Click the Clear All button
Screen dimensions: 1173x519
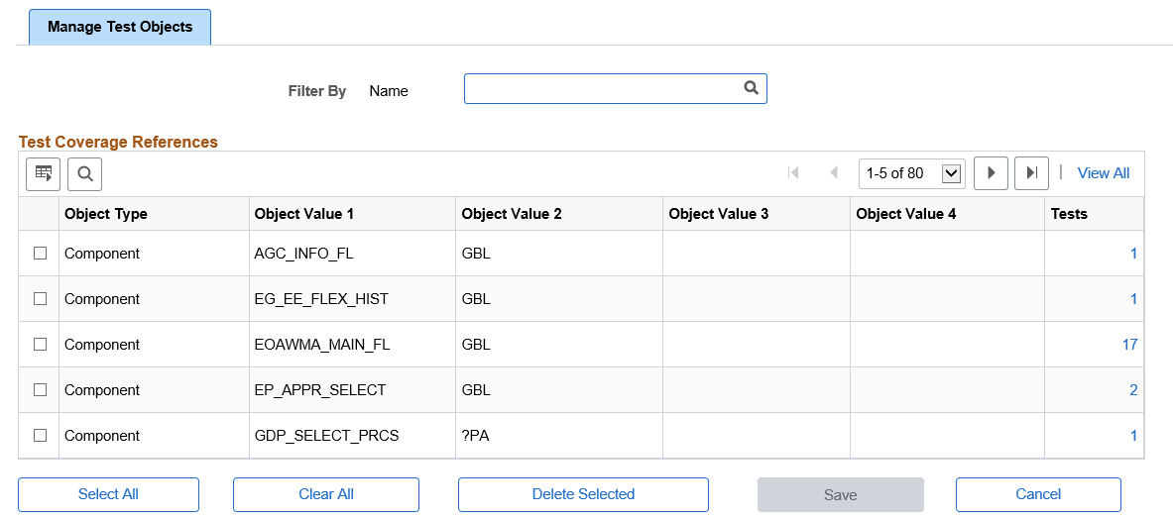click(x=326, y=494)
